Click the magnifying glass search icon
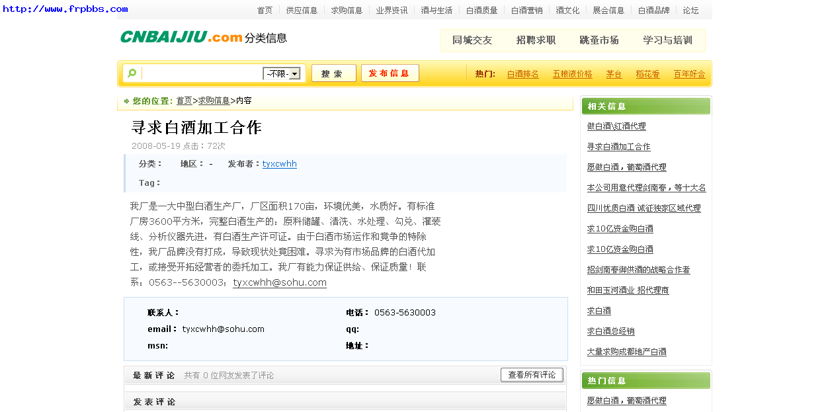The height and width of the screenshot is (412, 830). click(131, 73)
